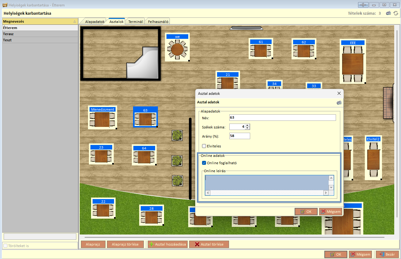Select Étterem in the room list
This screenshot has height=259, width=401.
[x=40, y=28]
